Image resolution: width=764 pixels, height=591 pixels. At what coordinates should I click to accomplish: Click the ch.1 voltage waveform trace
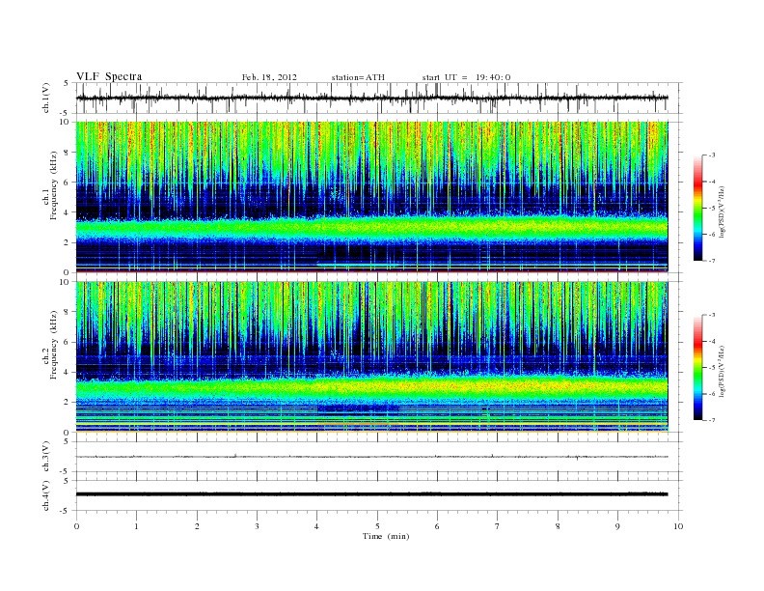click(371, 98)
